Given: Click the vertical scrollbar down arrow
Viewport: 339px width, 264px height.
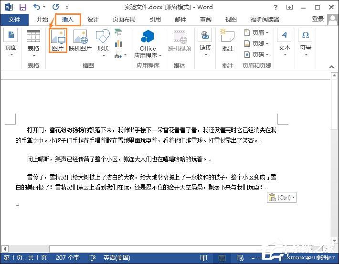Looking at the screenshot, I should (x=334, y=240).
